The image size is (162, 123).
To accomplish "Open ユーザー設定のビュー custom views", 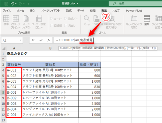I will point(39,19).
